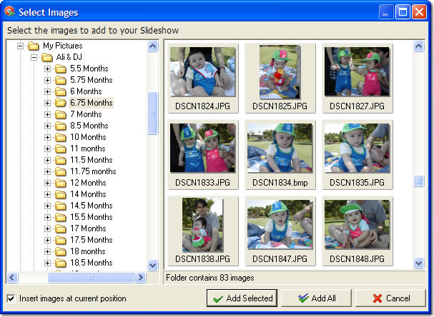Maximize the Select Images window
This screenshot has height=317, width=434.
(x=403, y=12)
